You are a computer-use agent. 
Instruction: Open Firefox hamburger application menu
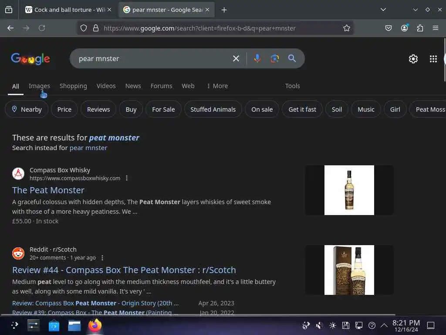click(436, 28)
